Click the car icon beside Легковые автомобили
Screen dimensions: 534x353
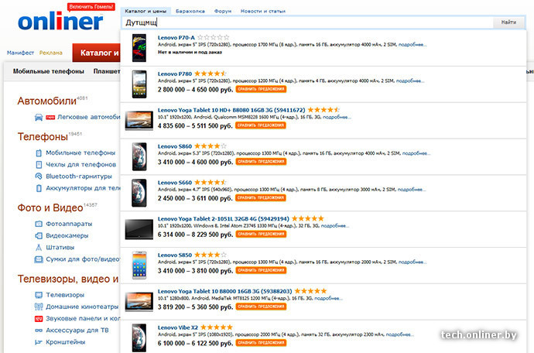[39, 118]
